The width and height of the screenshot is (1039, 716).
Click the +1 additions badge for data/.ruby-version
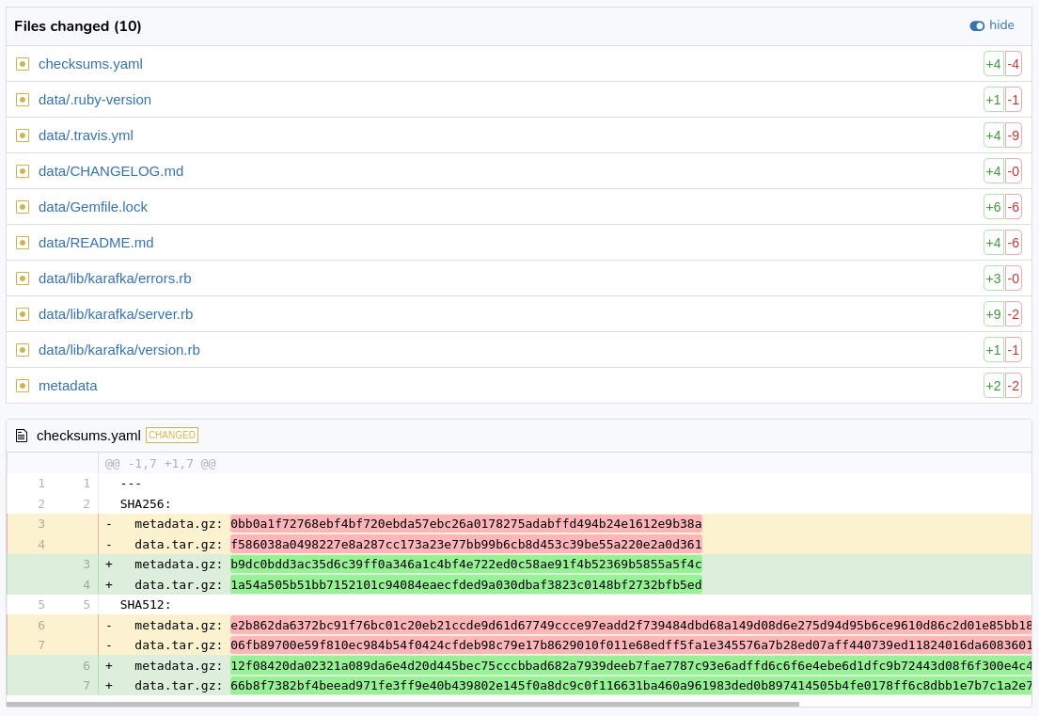993,100
